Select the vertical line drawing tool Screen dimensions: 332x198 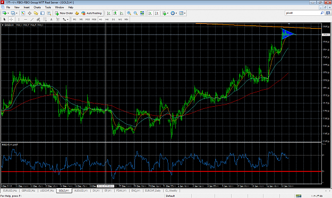pos(19,20)
